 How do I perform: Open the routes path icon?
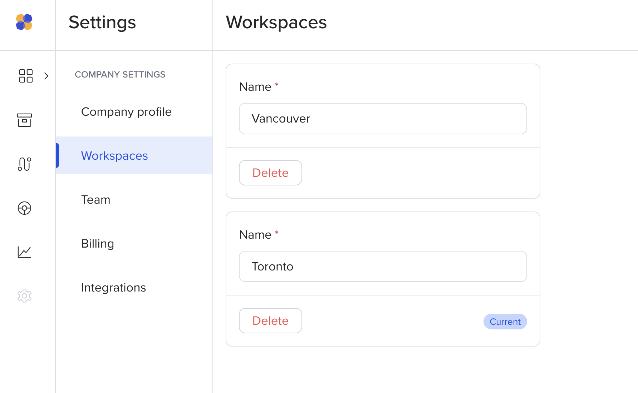coord(24,164)
